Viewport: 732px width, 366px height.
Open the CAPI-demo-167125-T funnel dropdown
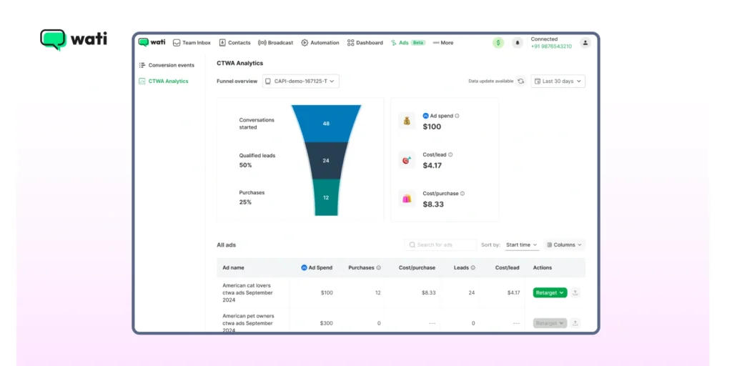[301, 81]
